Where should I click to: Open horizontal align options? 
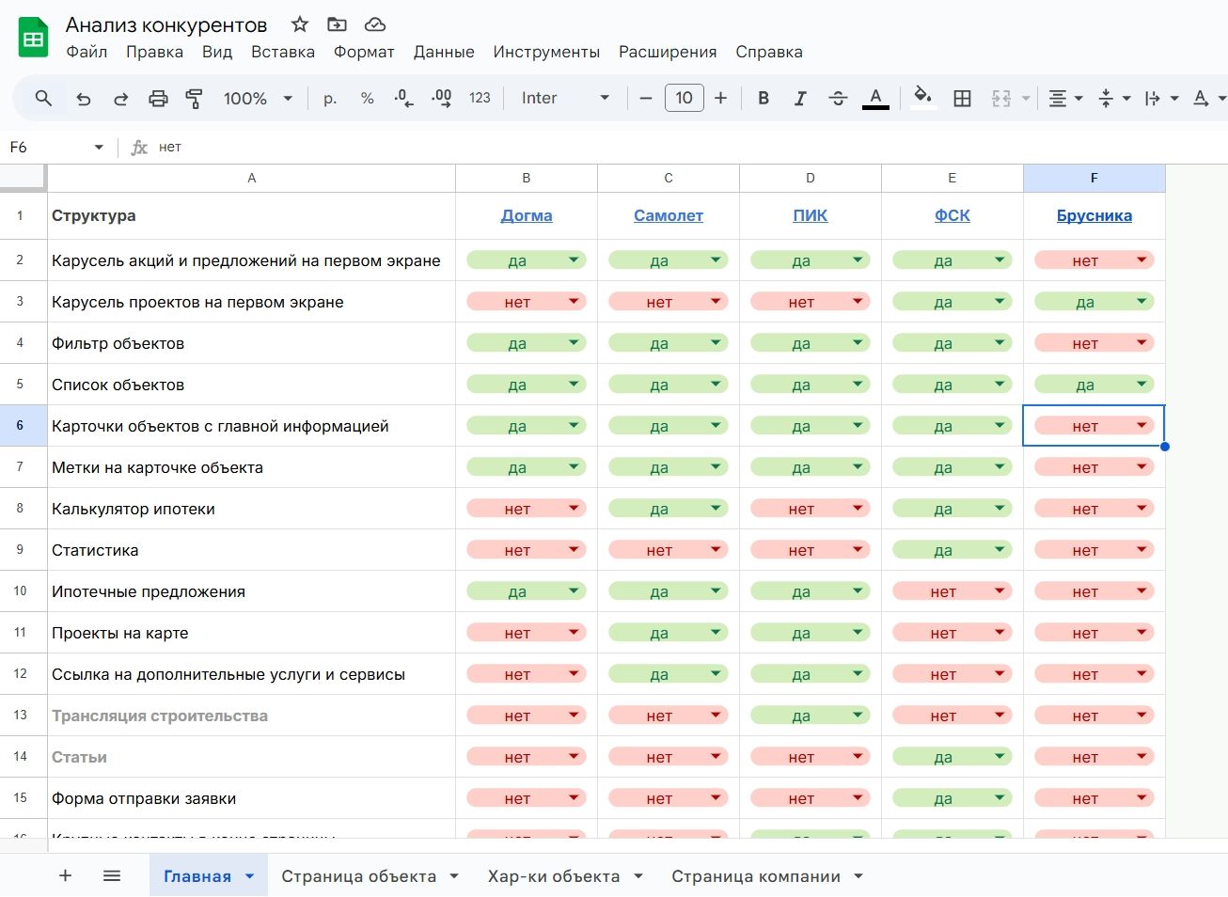coord(1065,98)
